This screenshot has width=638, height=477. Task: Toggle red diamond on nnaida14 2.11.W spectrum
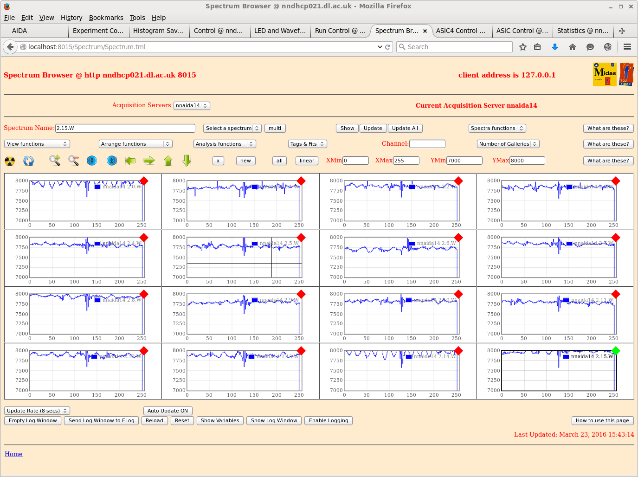coord(616,294)
